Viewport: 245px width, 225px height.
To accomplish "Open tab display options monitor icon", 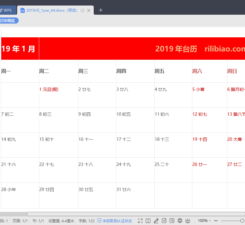I will 82,10.
